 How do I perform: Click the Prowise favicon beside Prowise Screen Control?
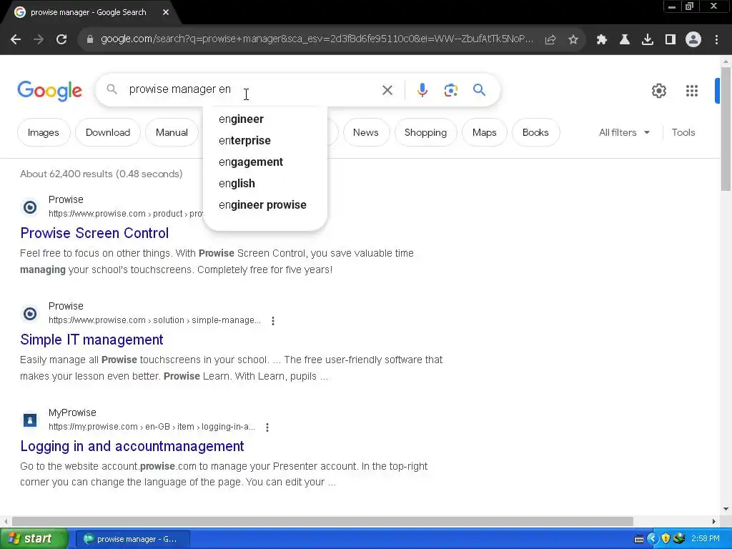coord(30,207)
